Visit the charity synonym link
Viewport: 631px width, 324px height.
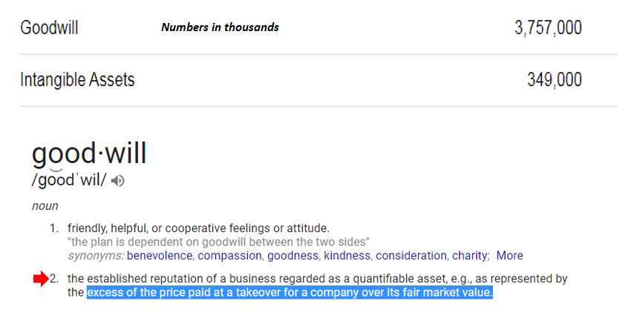pyautogui.click(x=470, y=256)
